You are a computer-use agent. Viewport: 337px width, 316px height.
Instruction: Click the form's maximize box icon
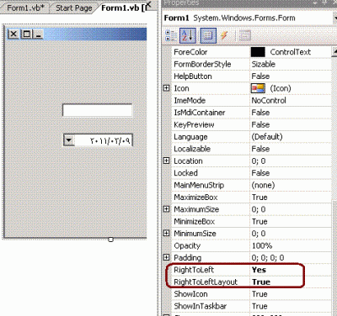27,34
